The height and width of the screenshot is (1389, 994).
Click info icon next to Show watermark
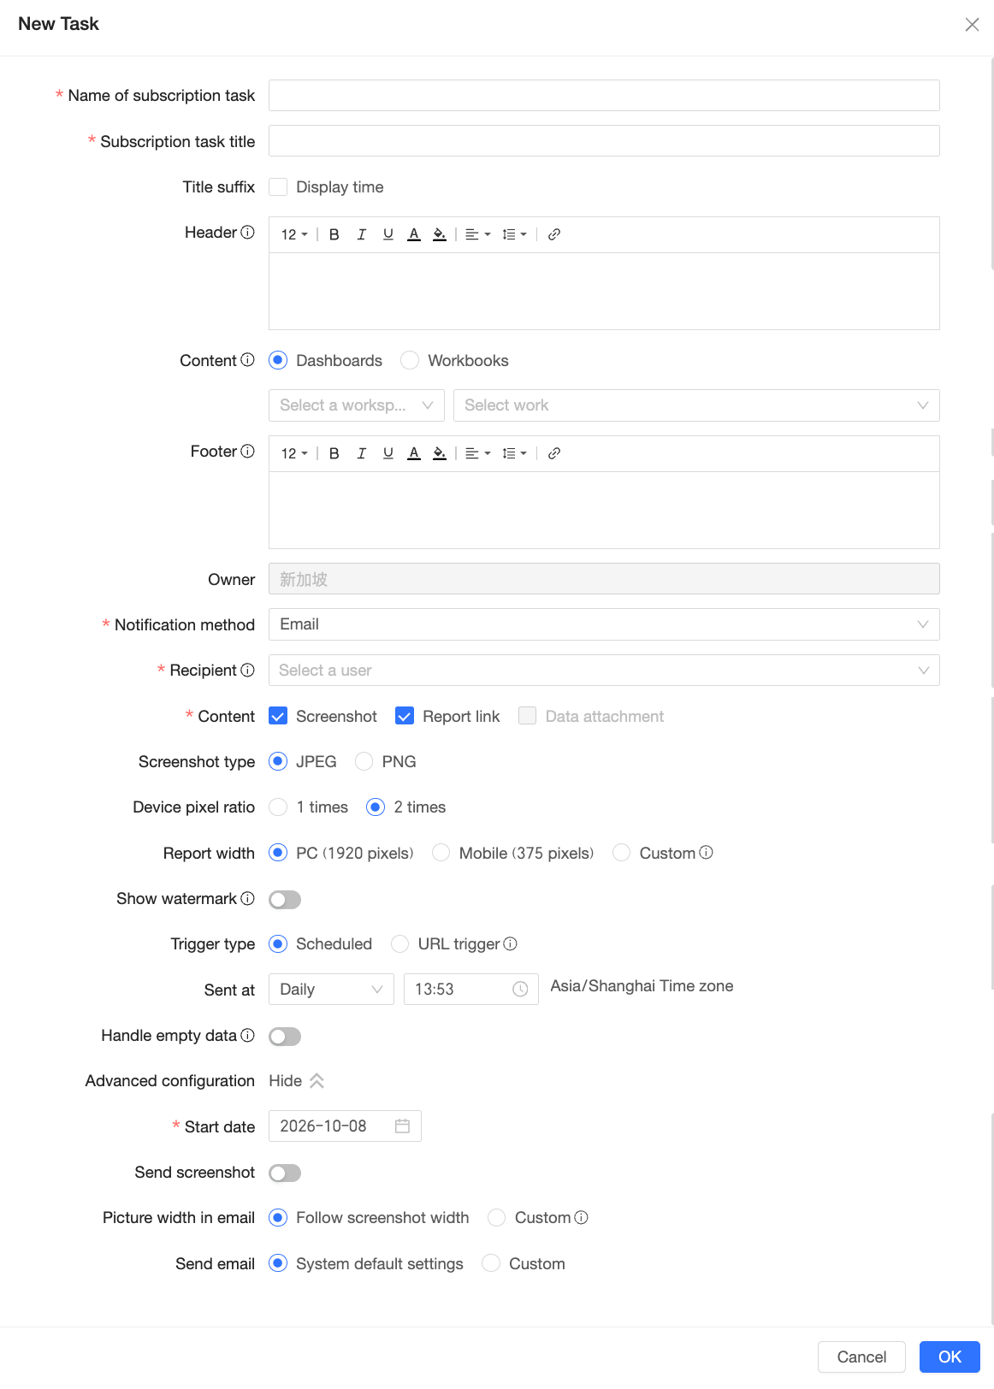tap(248, 898)
